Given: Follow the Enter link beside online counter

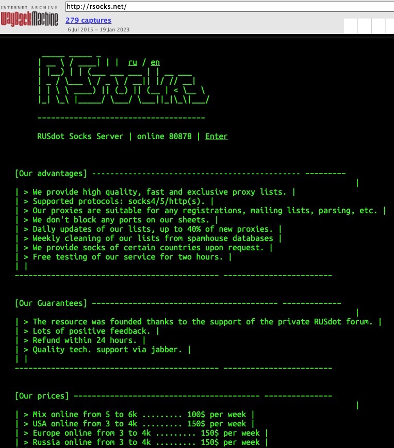Looking at the screenshot, I should 216,136.
